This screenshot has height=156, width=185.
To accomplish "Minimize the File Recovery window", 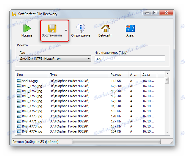I will point(147,13).
